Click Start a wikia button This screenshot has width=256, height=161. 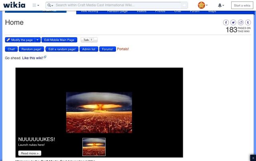[x=242, y=5]
